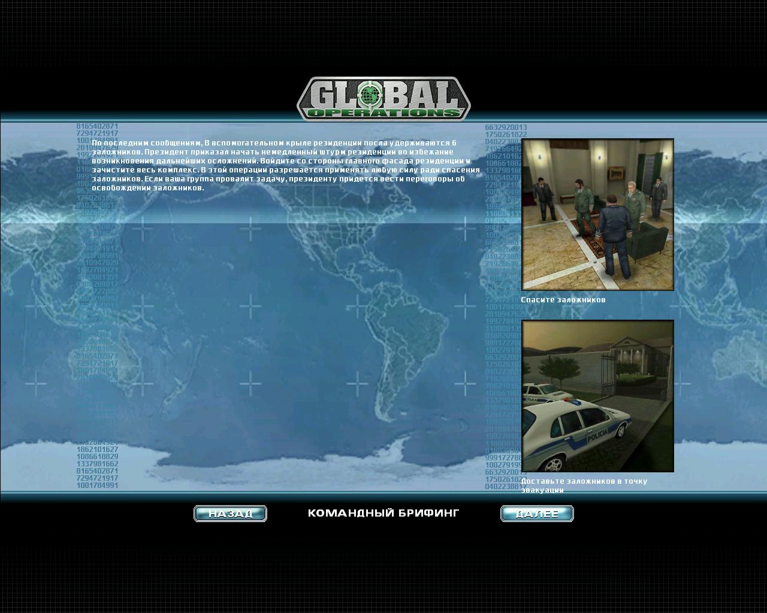Click the 'КОМАНДНЫЙ БРИФИНГ' title text
Viewport: 767px width, 613px height.
click(383, 513)
